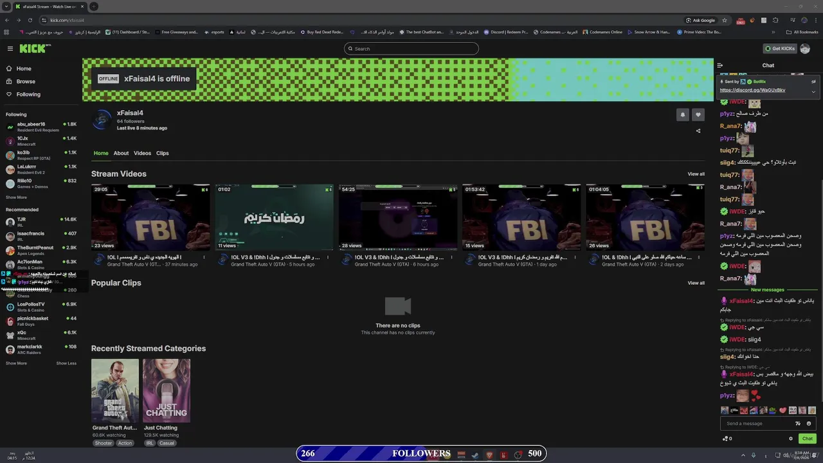The width and height of the screenshot is (823, 463).
Task: Open Rilio10 followed channel
Action: click(41, 183)
